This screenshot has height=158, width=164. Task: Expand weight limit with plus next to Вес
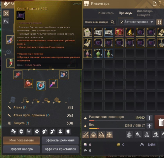click(x=149, y=126)
